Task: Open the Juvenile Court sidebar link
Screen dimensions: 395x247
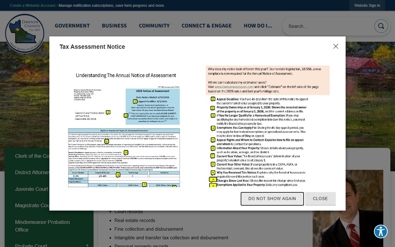Action: click(x=31, y=189)
